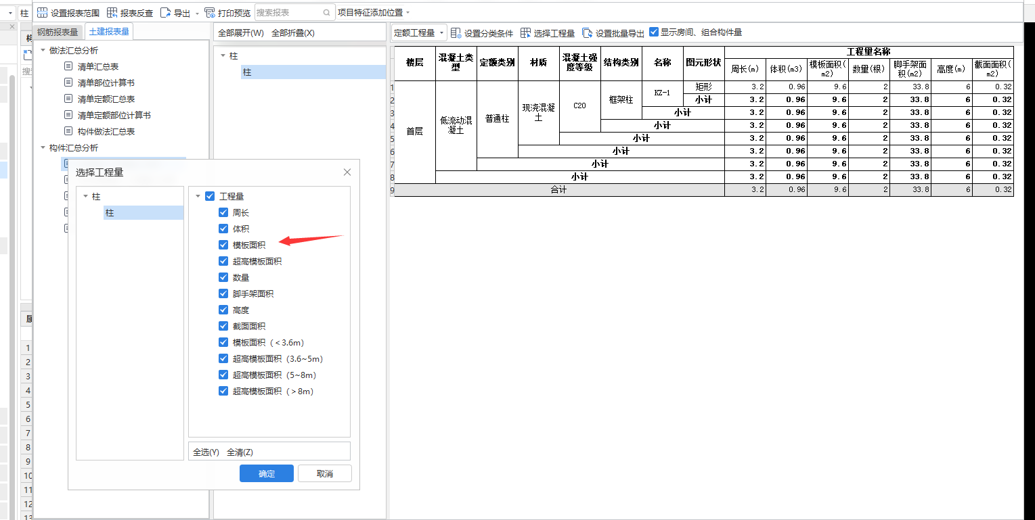Click the 打印预览 print preview icon
Image resolution: width=1035 pixels, height=520 pixels.
[x=209, y=13]
